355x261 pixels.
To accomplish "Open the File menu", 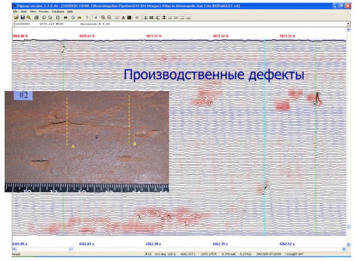I will pyautogui.click(x=15, y=12).
